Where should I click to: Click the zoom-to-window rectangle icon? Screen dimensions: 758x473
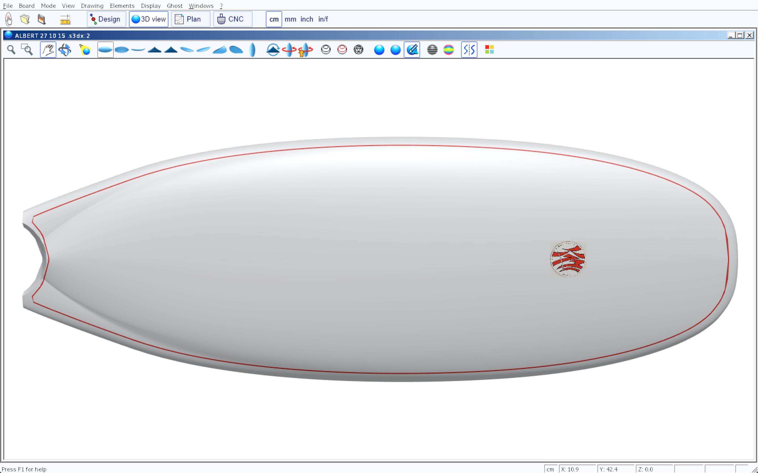pos(27,50)
